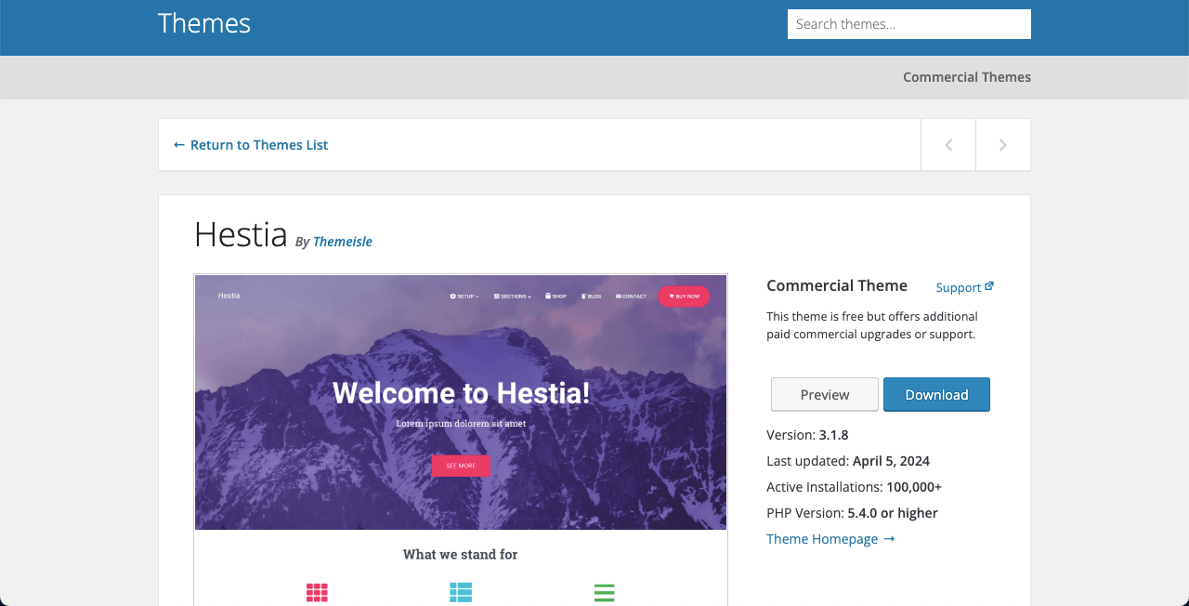Screen dimensions: 1189x606
Task: Click the version number 3.1.8
Action: click(x=834, y=435)
